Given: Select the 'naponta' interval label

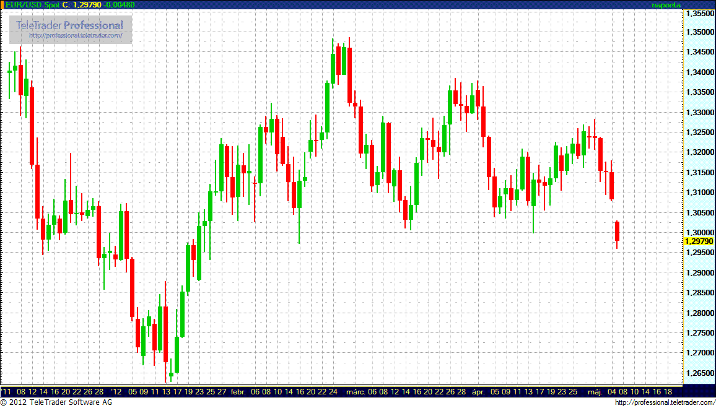Looking at the screenshot, I should tap(667, 5).
